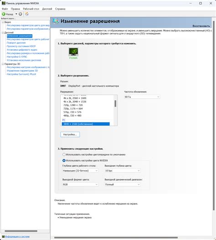Open Настройка Surround, PhysX page
216x240 pixels.
[x=21, y=74]
